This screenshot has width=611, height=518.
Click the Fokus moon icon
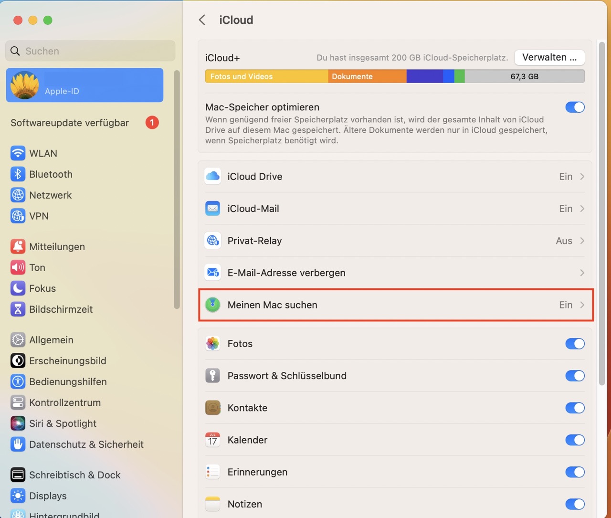18,288
